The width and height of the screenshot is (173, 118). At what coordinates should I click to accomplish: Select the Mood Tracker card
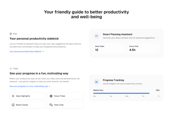pos(28,105)
